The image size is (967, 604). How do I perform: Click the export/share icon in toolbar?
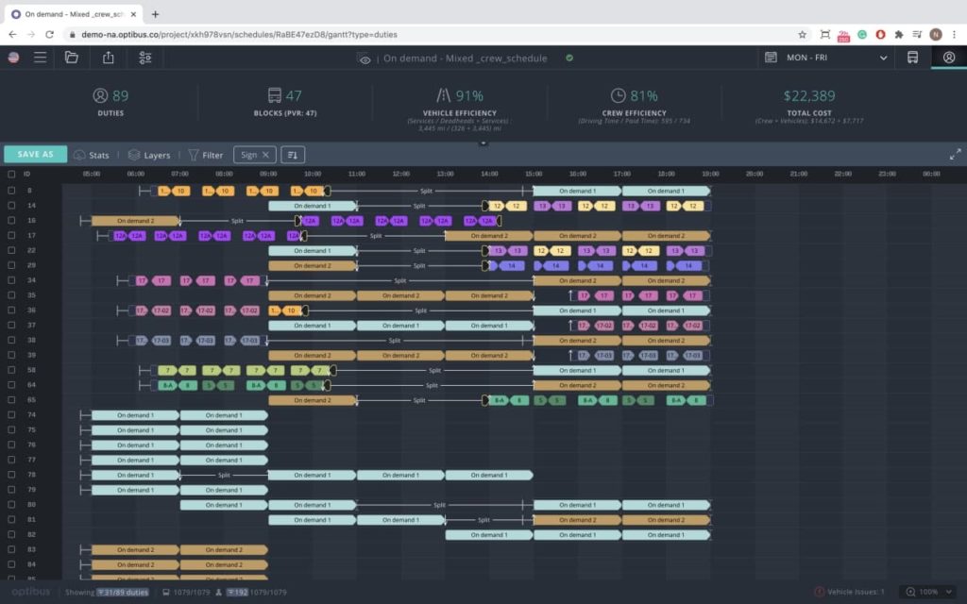click(109, 57)
